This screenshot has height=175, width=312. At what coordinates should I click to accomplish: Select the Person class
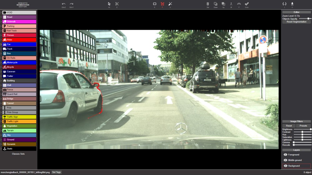[19, 35]
